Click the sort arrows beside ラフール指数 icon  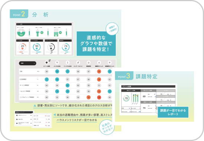(x=49, y=60)
